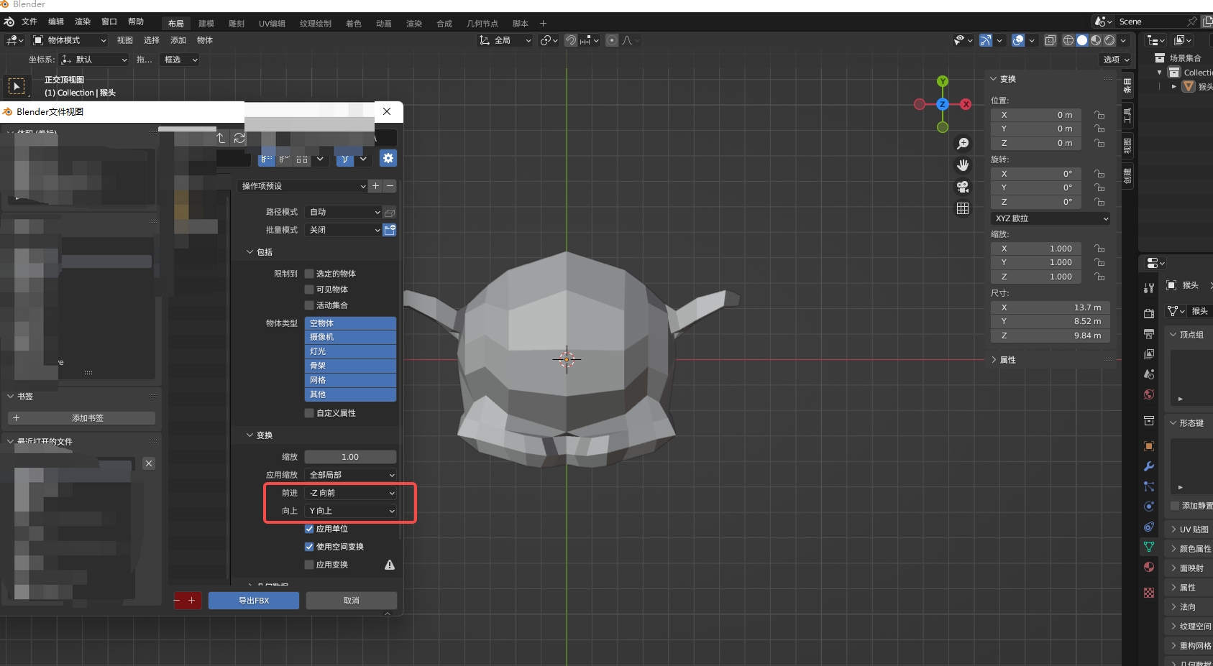Open the Material properties tab icon
The width and height of the screenshot is (1213, 666).
[x=1149, y=567]
